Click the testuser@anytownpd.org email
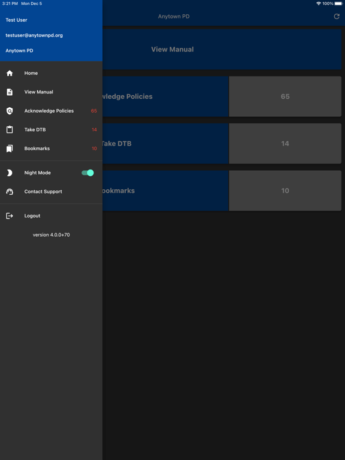Image resolution: width=345 pixels, height=460 pixels. pyautogui.click(x=34, y=35)
